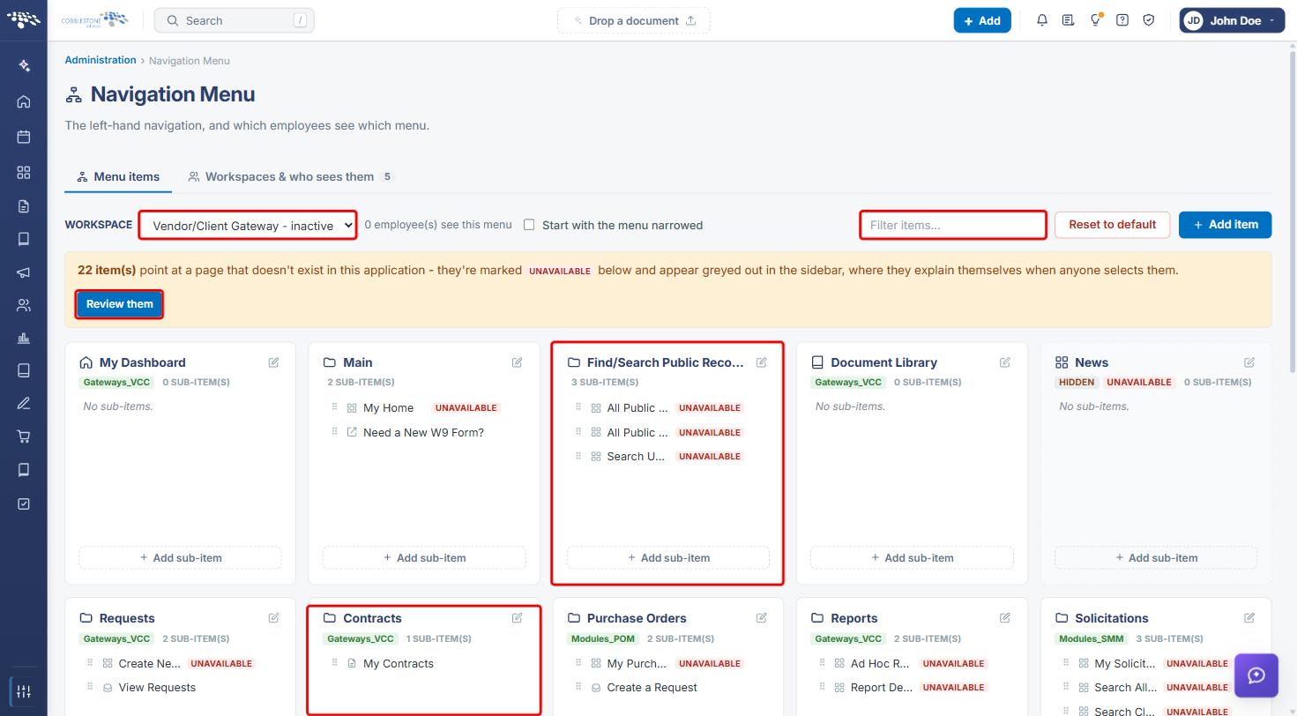Select My Home sub-item in Main

coord(388,407)
